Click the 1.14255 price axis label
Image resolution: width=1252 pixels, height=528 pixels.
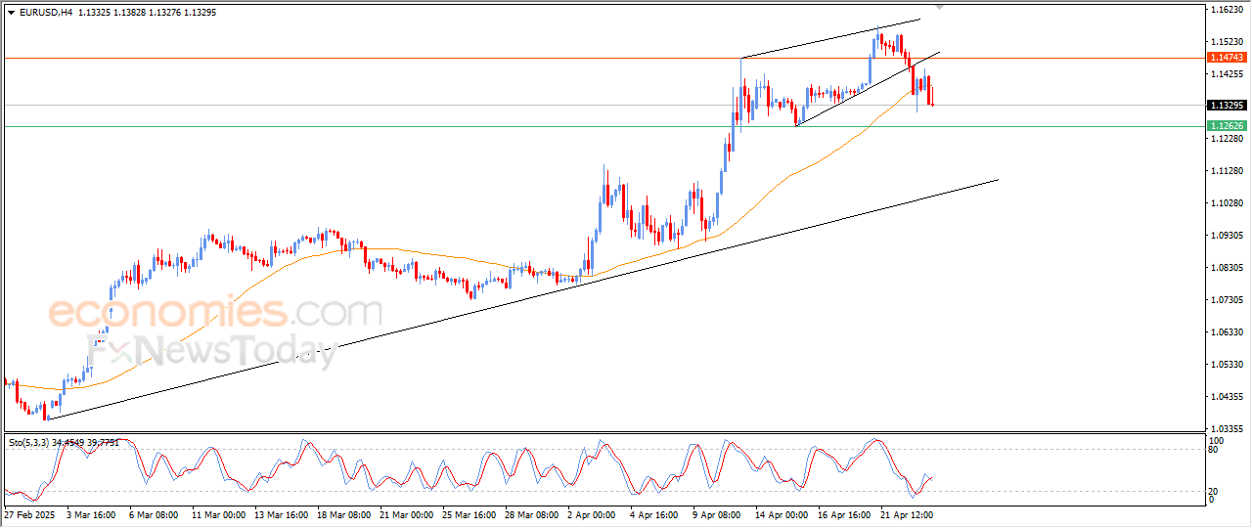pos(1227,74)
